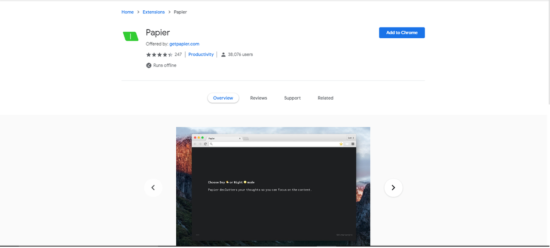Click the back arrow in the preview browser toolbar
The image size is (550, 248).
(195, 144)
